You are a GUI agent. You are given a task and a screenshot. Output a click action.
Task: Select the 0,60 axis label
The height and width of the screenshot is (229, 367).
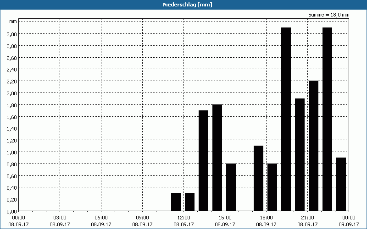point(12,176)
